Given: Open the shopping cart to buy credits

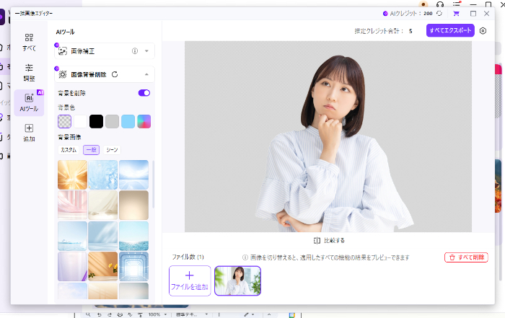Looking at the screenshot, I should 456,13.
